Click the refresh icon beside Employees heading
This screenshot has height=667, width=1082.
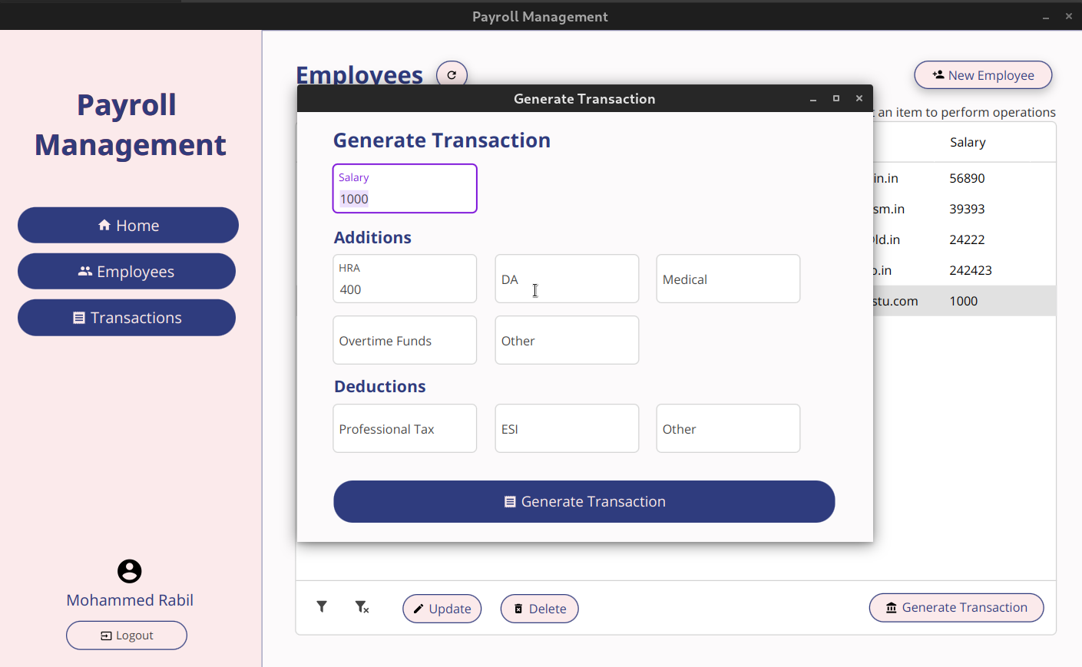[452, 74]
